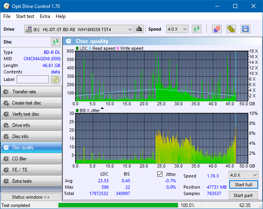Expand the drive selection dropdown
Screen dimensions: 263x209
(130, 29)
